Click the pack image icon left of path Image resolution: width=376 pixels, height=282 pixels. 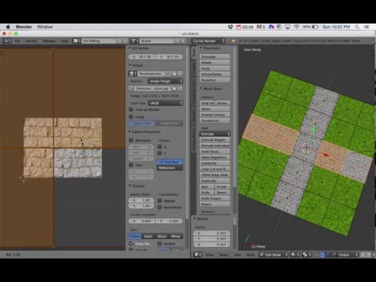point(131,89)
